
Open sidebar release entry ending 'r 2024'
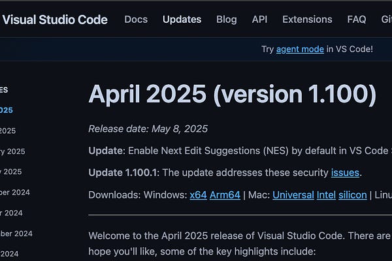pos(11,213)
